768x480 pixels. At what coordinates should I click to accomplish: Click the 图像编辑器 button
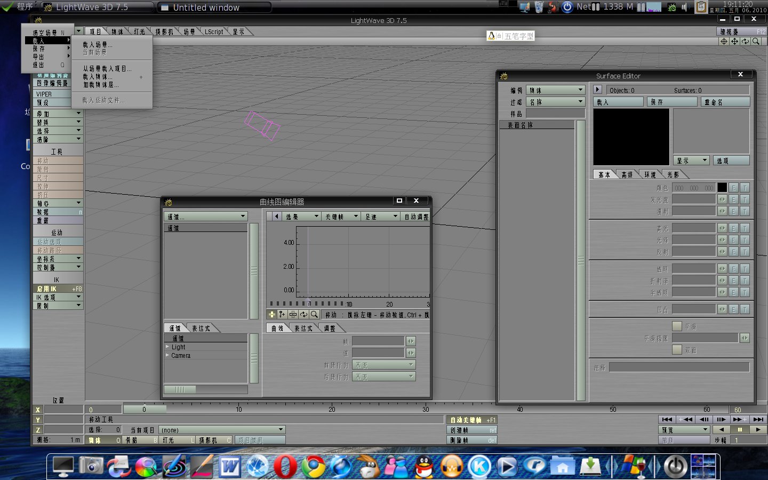pos(52,83)
